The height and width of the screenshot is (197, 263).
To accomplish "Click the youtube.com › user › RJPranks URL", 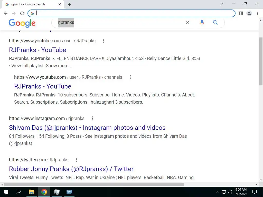I will pyautogui.click(x=52, y=41).
